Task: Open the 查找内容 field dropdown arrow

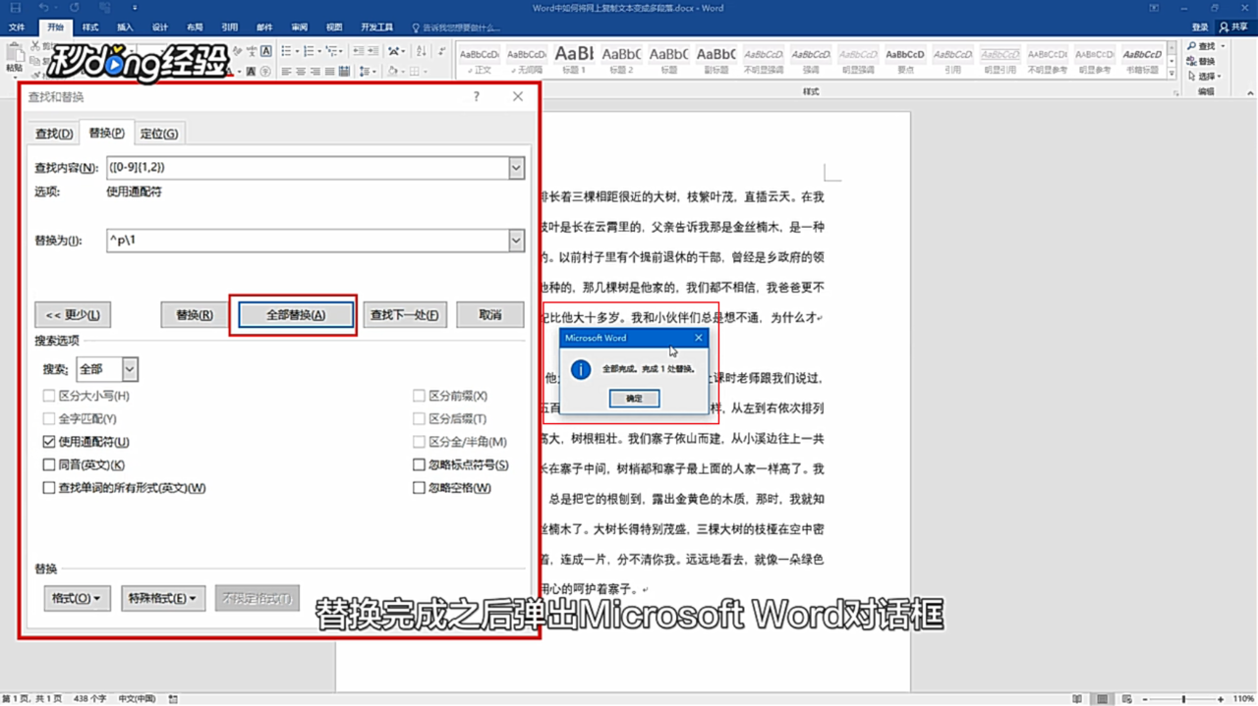Action: (x=516, y=168)
